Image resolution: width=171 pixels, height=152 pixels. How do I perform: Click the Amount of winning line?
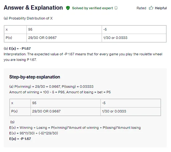tap(60, 92)
